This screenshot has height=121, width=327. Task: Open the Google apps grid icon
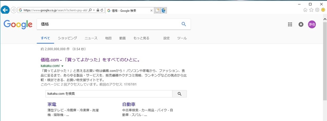[x=290, y=24]
